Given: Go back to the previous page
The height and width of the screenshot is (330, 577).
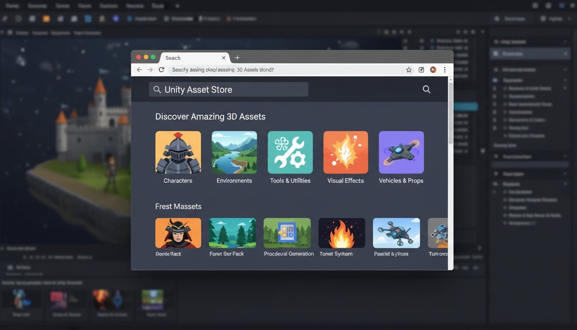Looking at the screenshot, I should 139,70.
